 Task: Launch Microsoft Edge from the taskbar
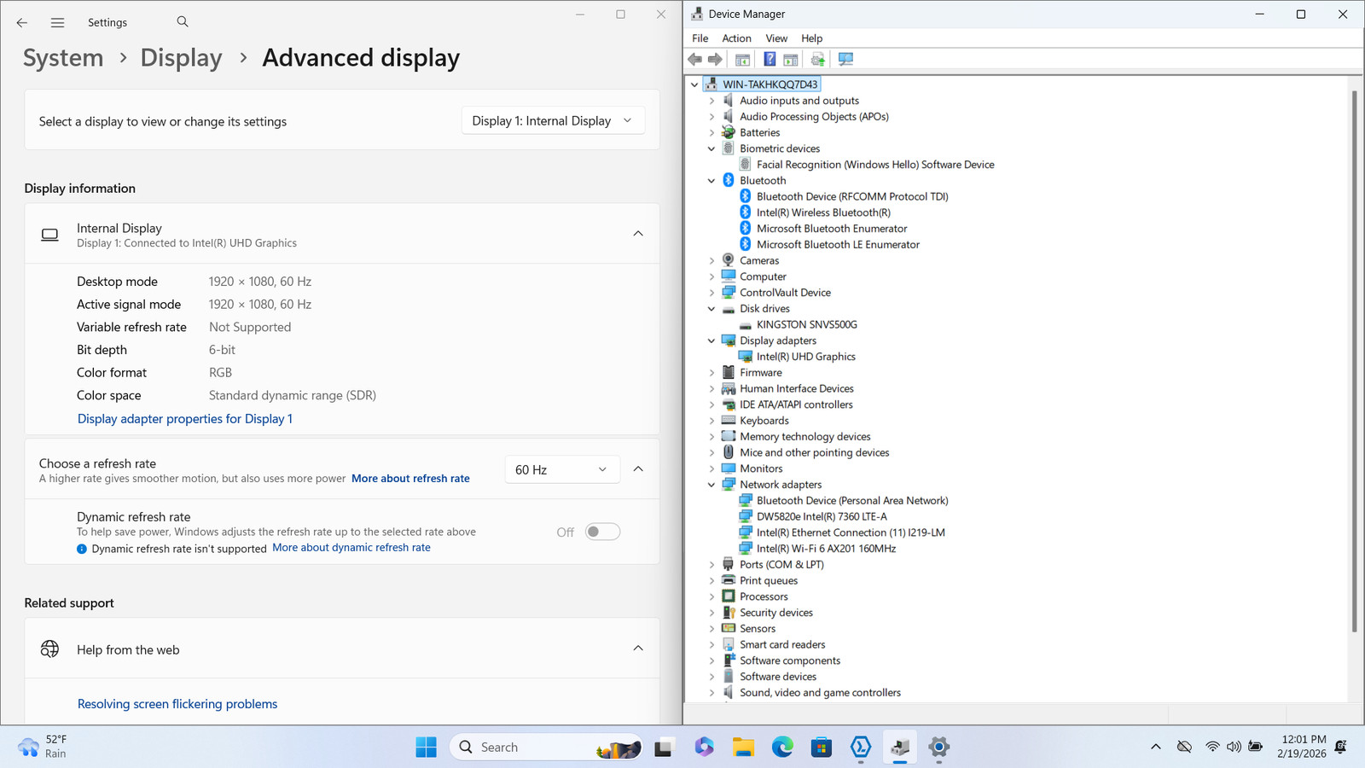coord(782,747)
